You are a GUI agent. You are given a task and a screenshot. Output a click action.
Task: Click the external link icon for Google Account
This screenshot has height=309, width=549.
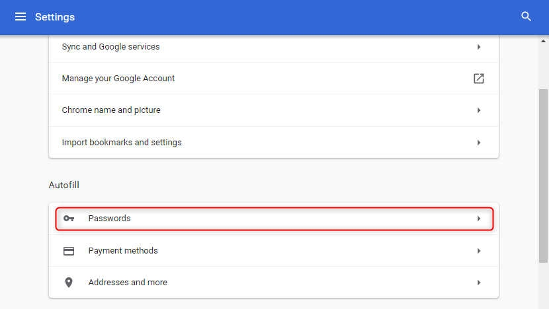pyautogui.click(x=479, y=79)
